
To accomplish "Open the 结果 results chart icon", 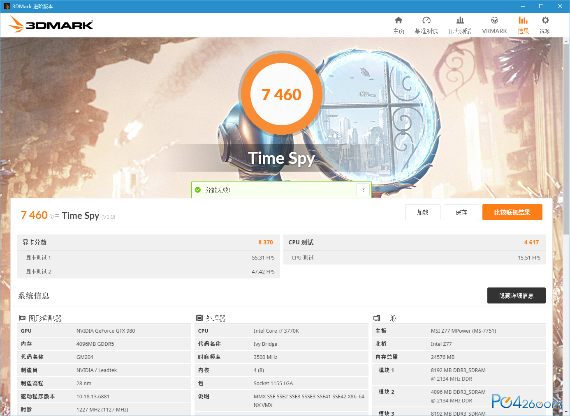I will click(x=523, y=21).
